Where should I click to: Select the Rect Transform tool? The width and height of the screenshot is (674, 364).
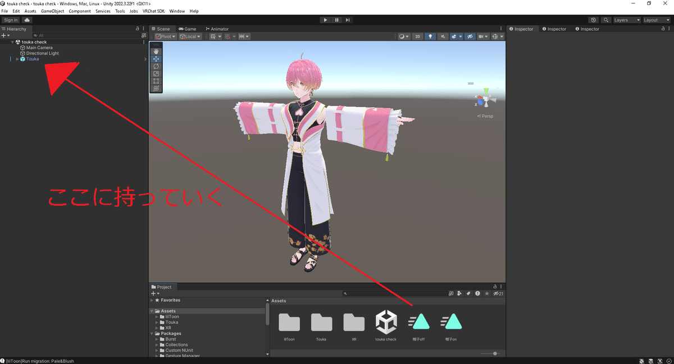click(156, 81)
